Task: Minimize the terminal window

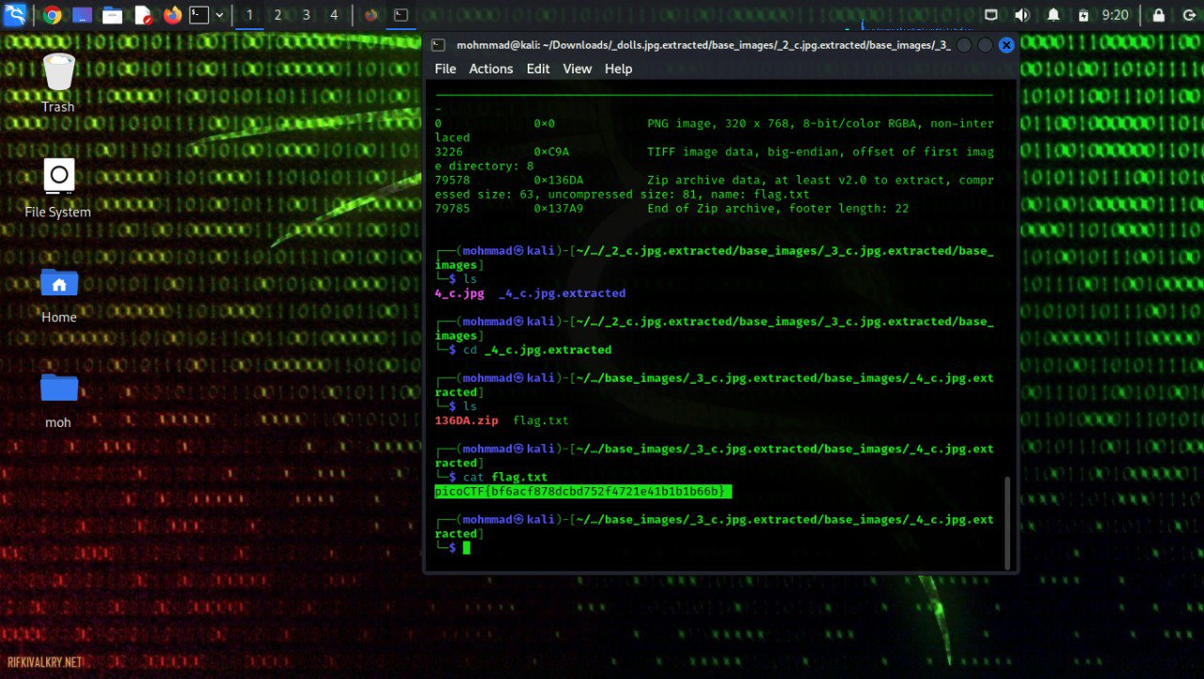Action: (x=964, y=45)
